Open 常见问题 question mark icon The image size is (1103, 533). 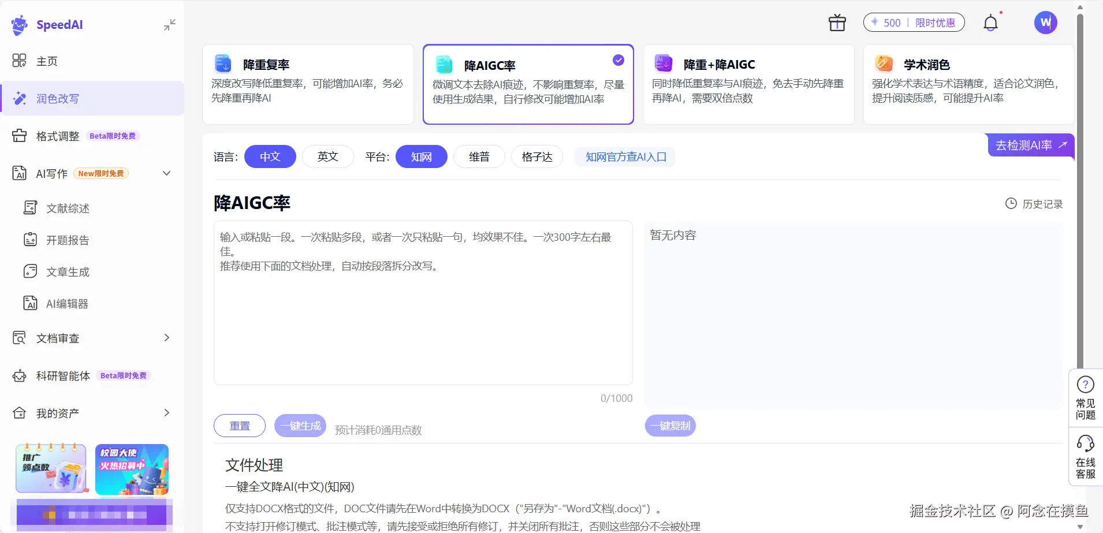tap(1086, 384)
